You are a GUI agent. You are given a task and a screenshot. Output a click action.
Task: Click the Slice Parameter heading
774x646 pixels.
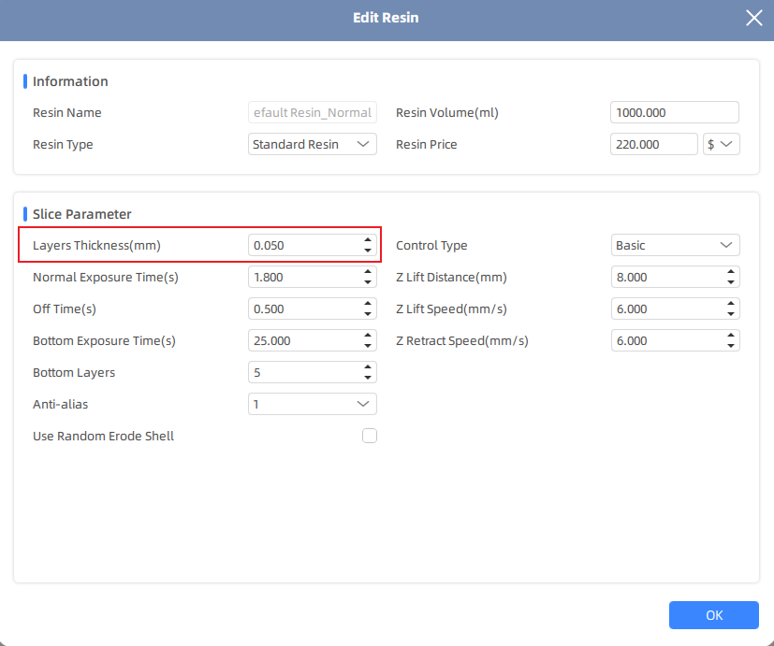coord(82,214)
